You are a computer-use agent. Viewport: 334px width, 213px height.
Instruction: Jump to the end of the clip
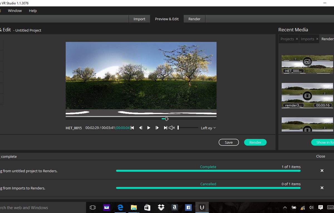pyautogui.click(x=165, y=128)
